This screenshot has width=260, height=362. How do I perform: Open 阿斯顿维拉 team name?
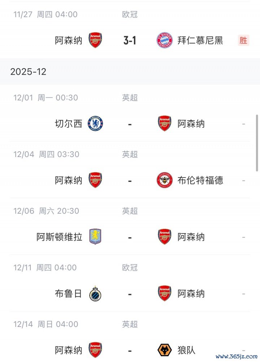point(59,237)
